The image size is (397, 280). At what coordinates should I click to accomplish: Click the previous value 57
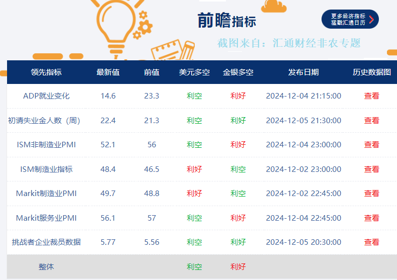pos(151,218)
